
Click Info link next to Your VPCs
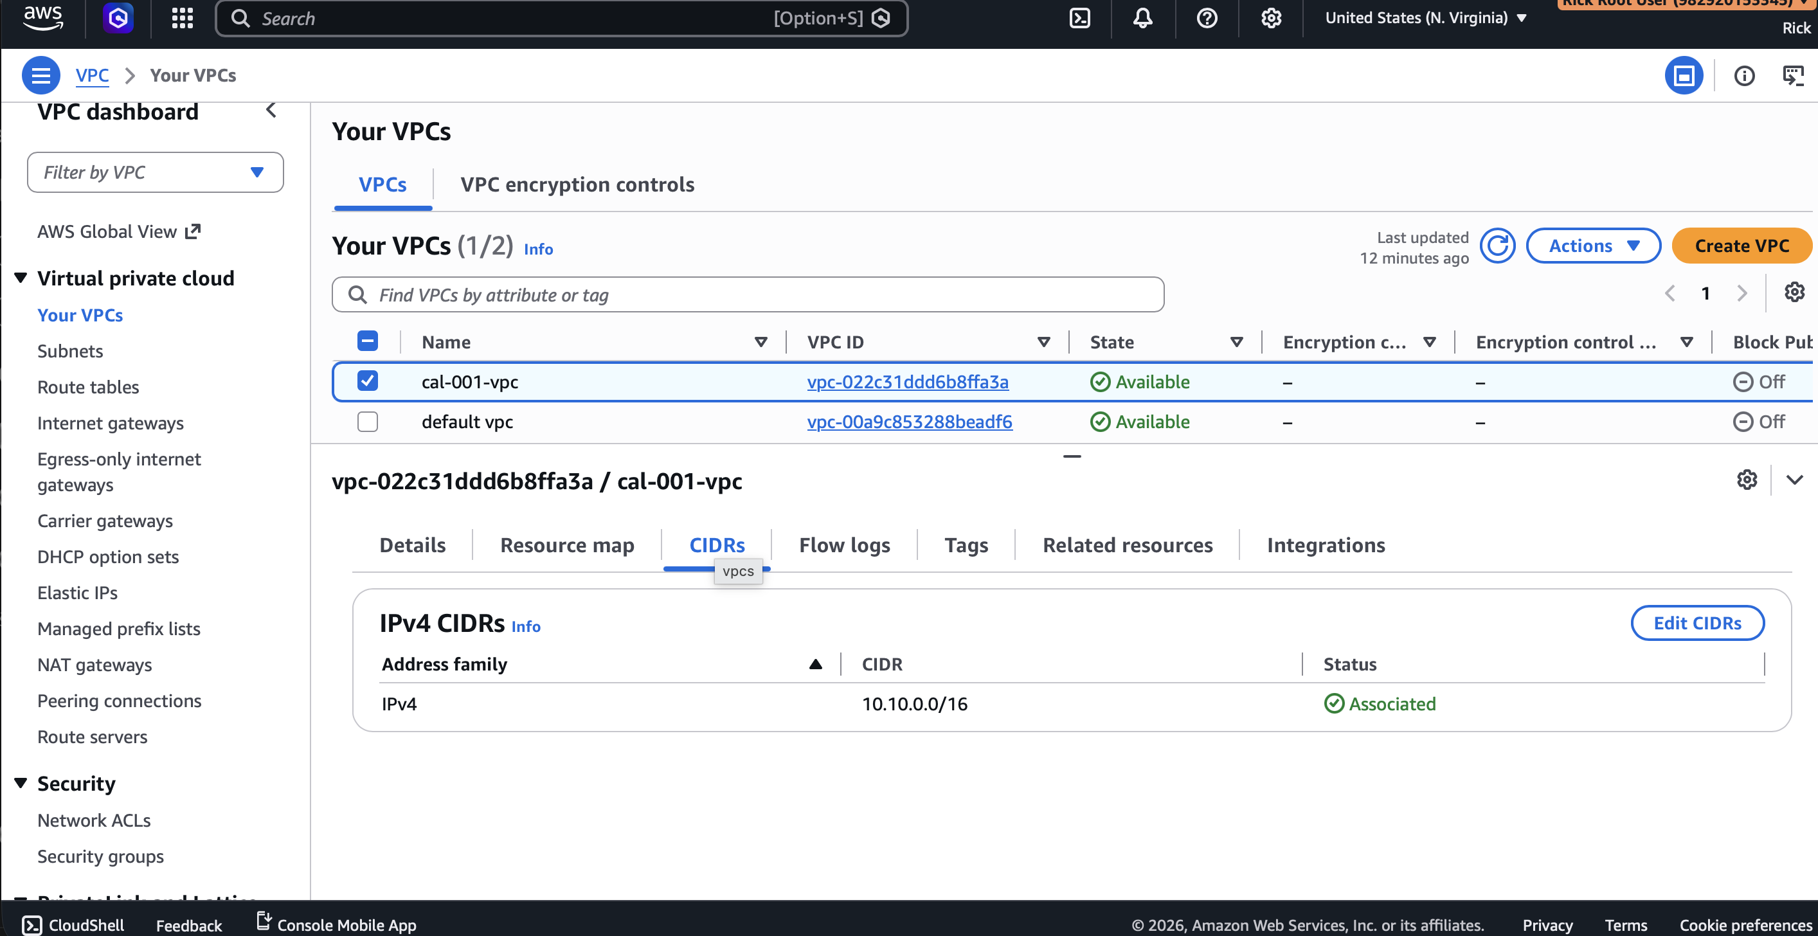coord(538,249)
